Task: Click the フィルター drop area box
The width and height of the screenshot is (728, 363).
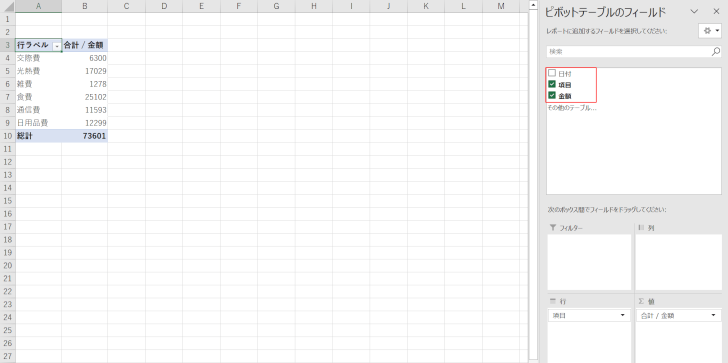Action: click(x=589, y=262)
